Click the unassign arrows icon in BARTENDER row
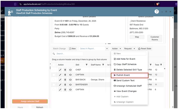 point(70,85)
